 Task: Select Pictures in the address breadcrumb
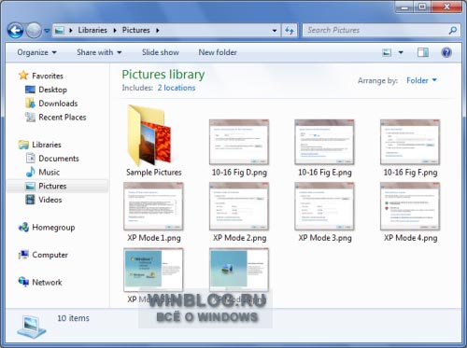135,30
